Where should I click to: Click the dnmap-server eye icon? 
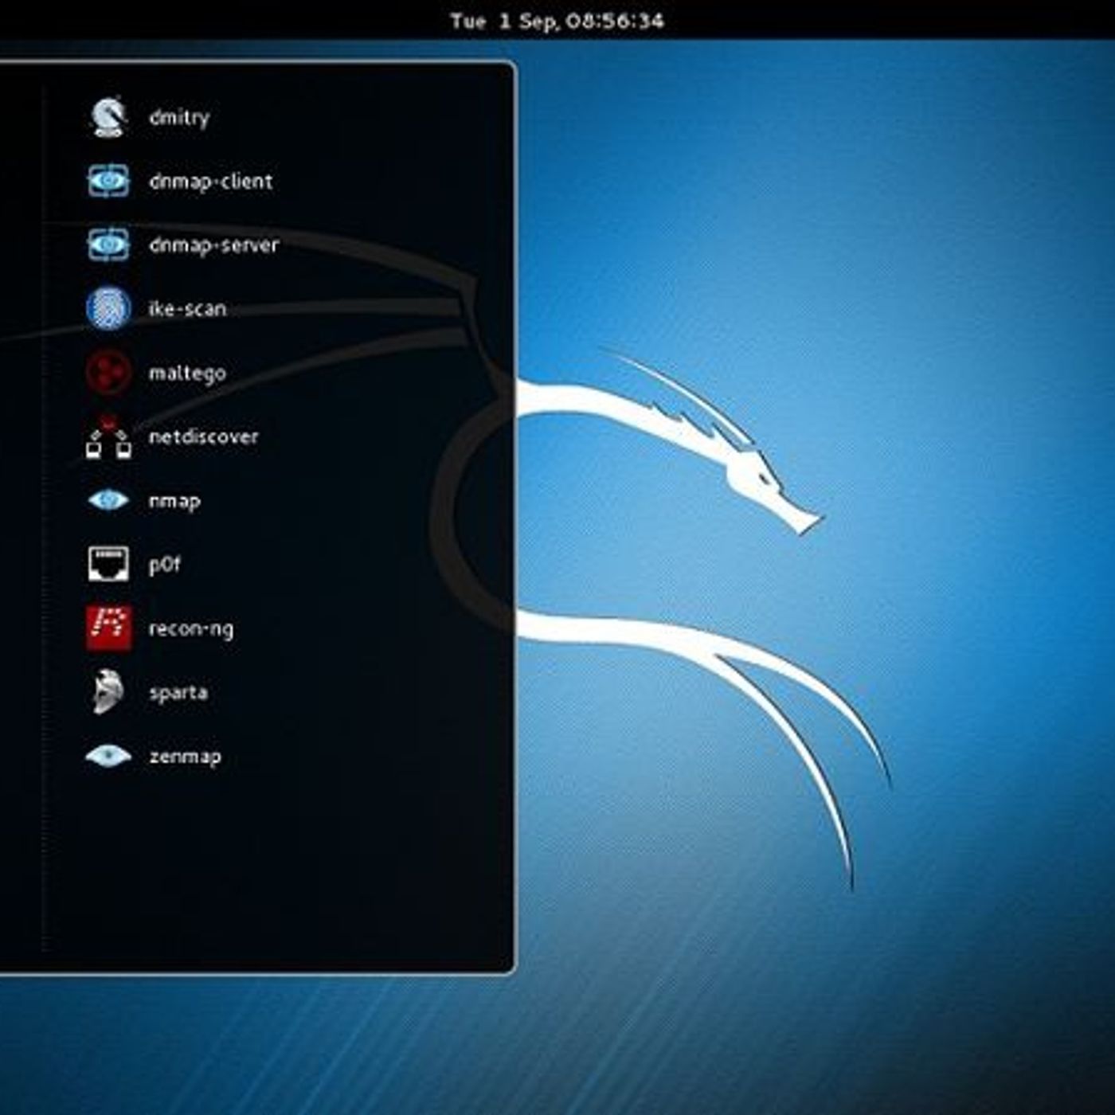[x=108, y=245]
